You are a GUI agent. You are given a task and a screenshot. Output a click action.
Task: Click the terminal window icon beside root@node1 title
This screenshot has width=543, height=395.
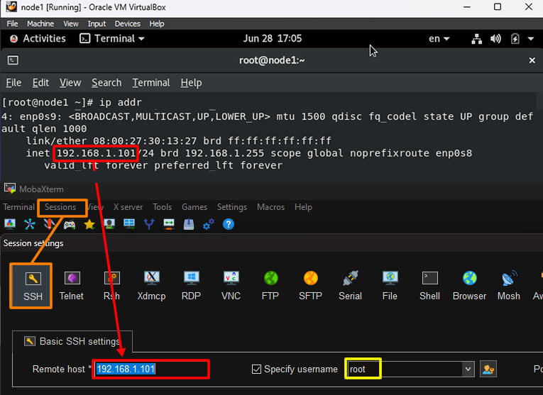(x=13, y=60)
